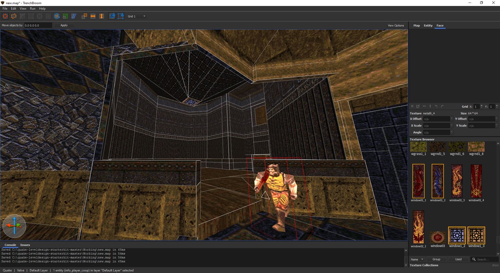Image resolution: width=500 pixels, height=273 pixels.
Task: Select the Rotate tool
Action: pos(57,16)
